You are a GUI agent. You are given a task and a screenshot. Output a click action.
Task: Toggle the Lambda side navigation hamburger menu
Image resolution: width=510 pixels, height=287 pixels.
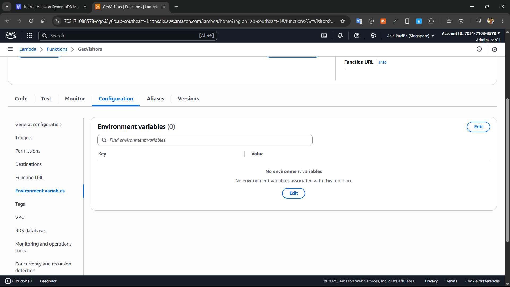[10, 49]
